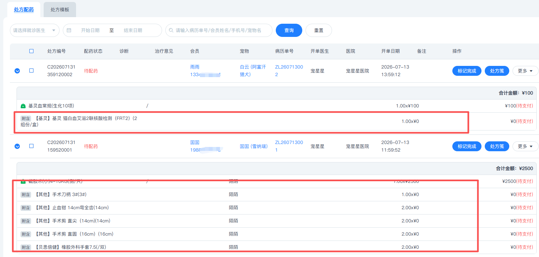Image resolution: width=539 pixels, height=257 pixels.
Task: Click the 附含 tag on 手术刀柄 3# row
Action: point(26,195)
